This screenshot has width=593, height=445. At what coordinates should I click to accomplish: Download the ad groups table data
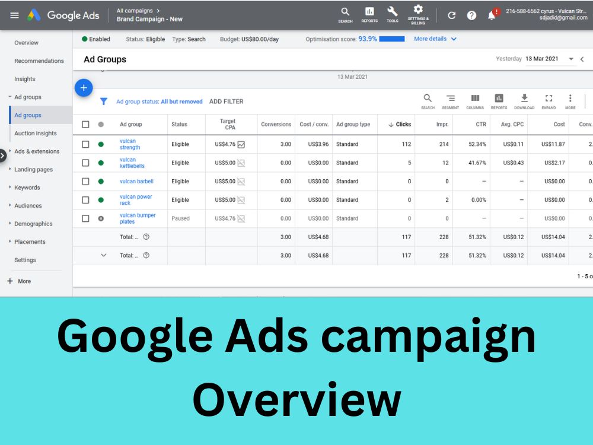[524, 101]
